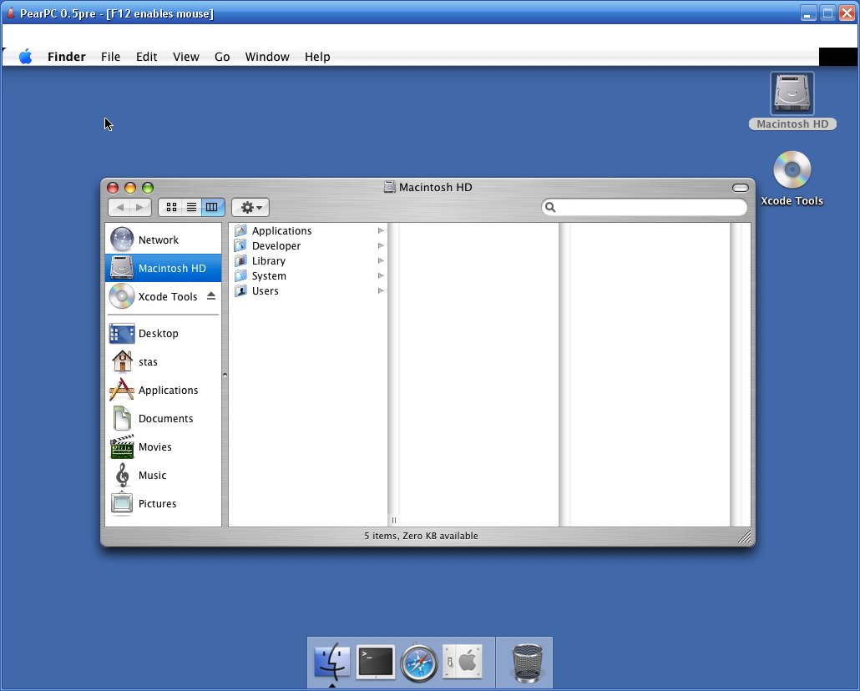Go to the stas home folder

tap(147, 361)
